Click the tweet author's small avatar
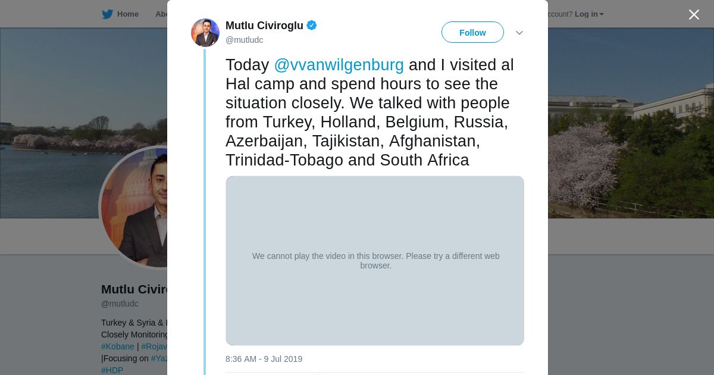The image size is (714, 375). pyautogui.click(x=205, y=33)
